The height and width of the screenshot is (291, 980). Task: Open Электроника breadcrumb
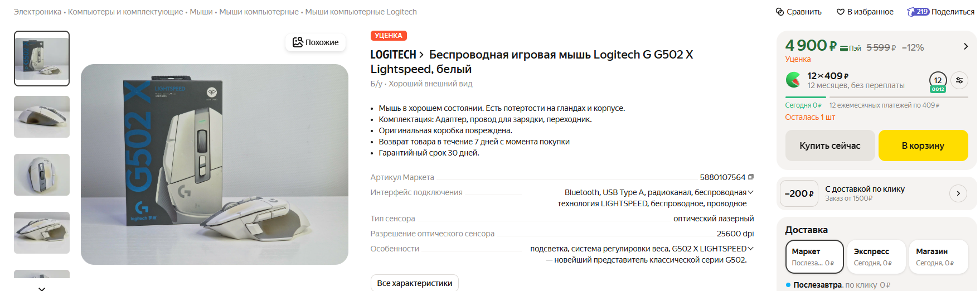coord(37,12)
